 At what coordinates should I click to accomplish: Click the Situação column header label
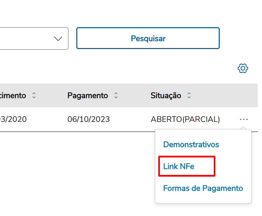[166, 95]
